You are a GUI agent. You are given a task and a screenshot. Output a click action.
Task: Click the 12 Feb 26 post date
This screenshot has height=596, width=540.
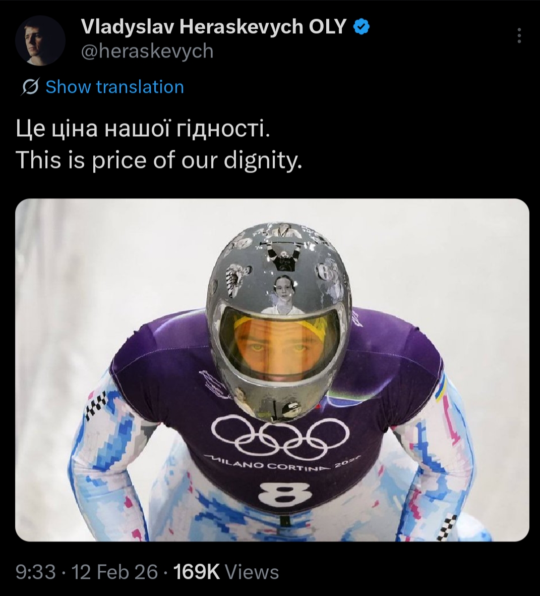coord(114,572)
